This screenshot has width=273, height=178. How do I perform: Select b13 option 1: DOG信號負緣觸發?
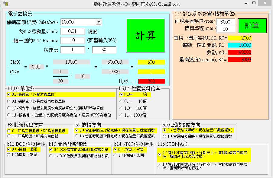point(51,156)
